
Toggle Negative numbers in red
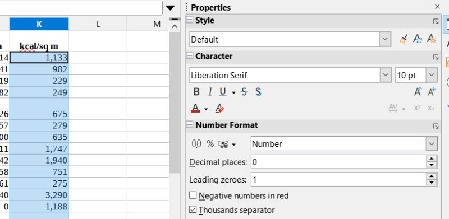click(193, 195)
